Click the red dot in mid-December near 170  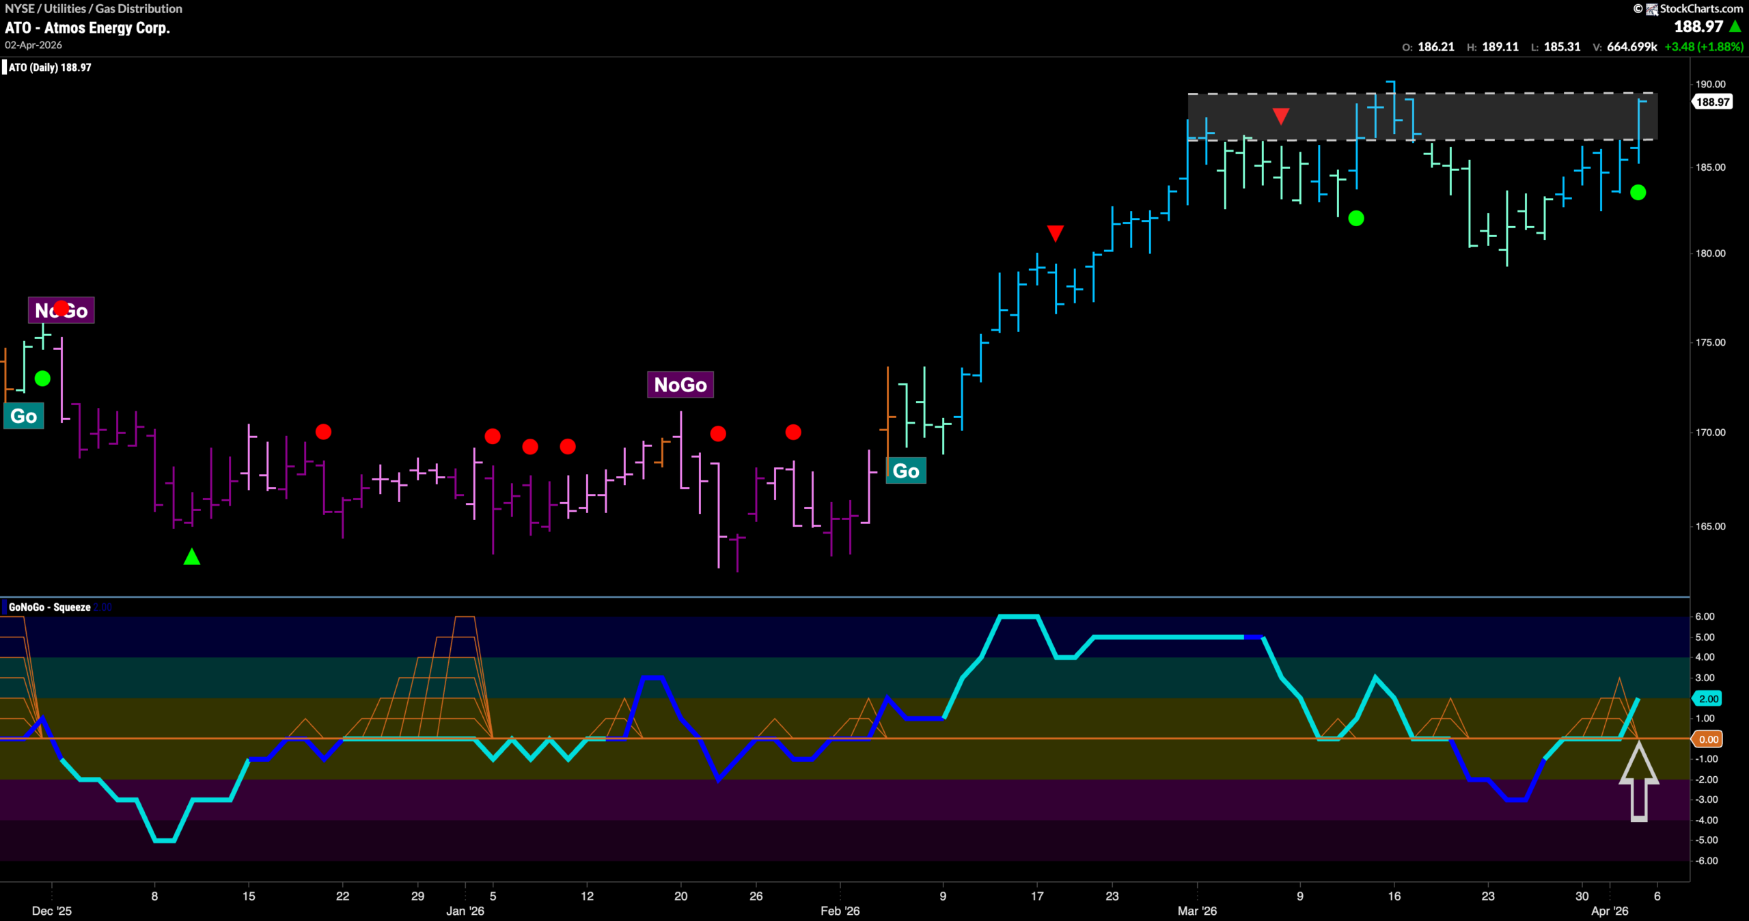click(x=324, y=432)
